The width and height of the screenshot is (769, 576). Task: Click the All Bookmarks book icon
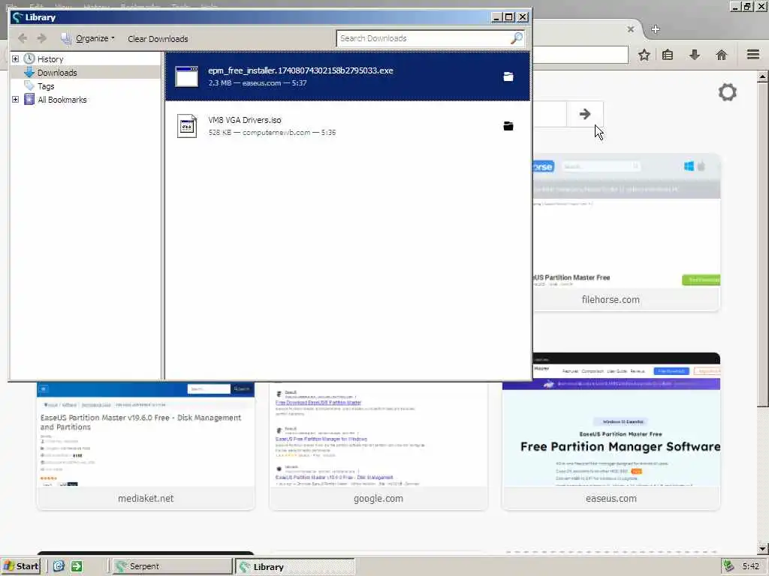click(29, 100)
